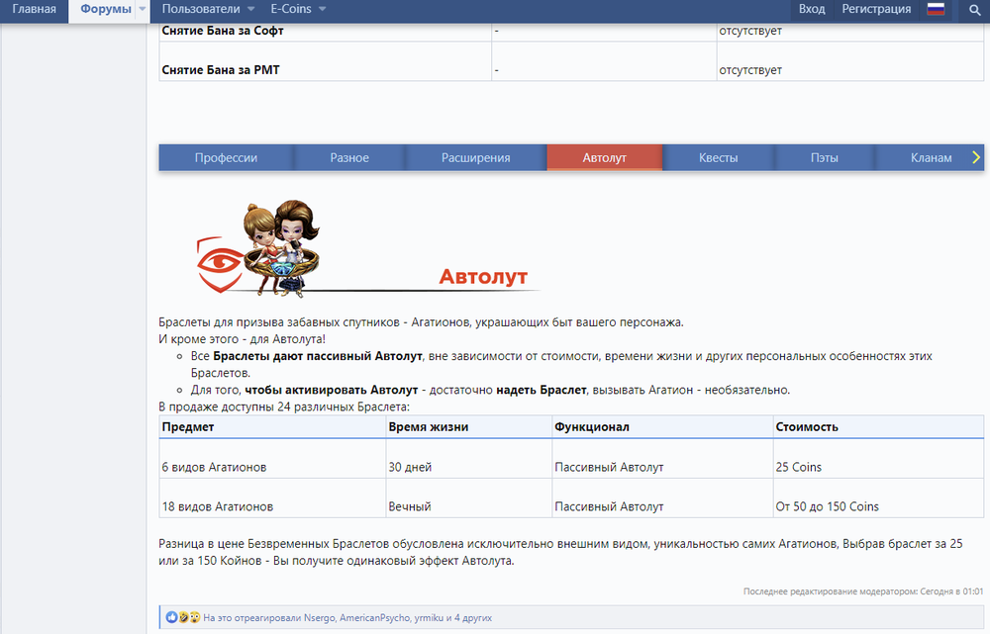This screenshot has height=634, width=990.
Task: Open the Кланам tab
Action: coord(931,158)
